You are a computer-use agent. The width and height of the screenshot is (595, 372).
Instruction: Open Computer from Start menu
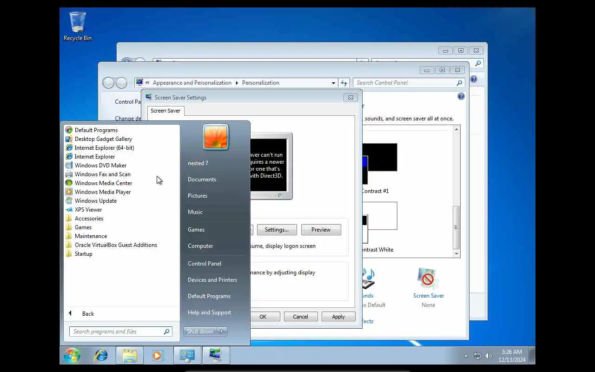(200, 246)
